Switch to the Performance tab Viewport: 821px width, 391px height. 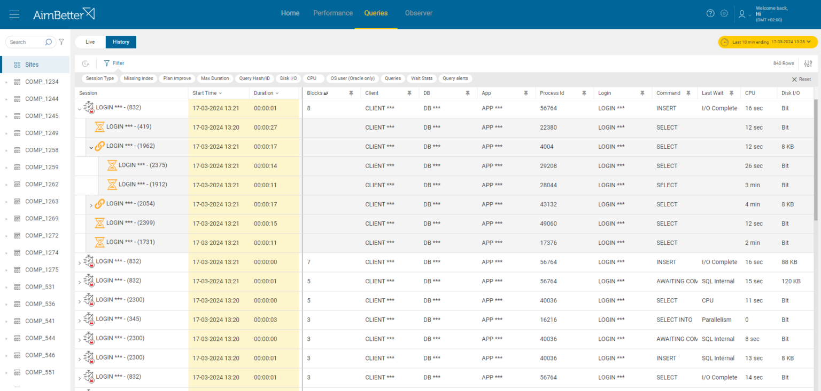[x=332, y=13]
